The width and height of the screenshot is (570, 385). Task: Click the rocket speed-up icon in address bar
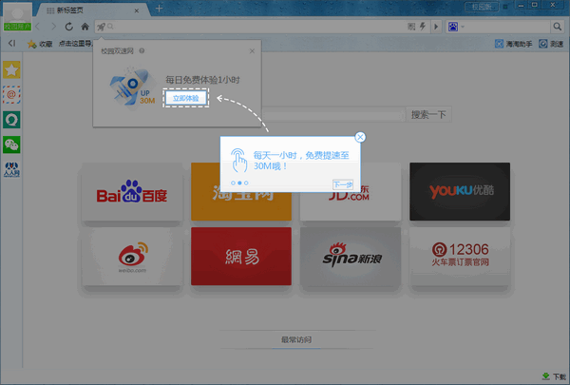100,26
